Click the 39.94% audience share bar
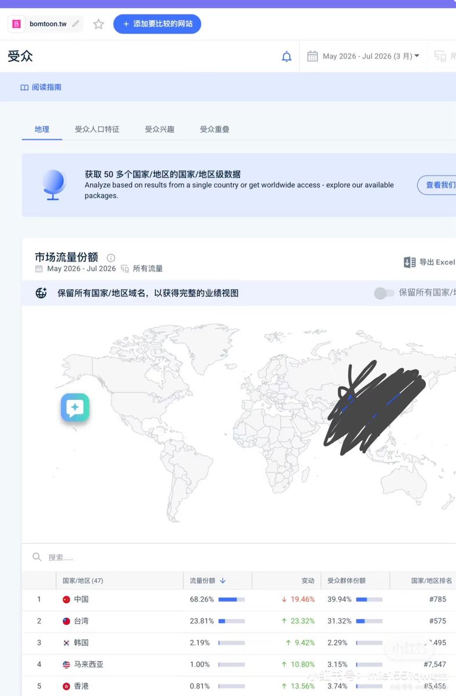456x696 pixels. [x=369, y=599]
